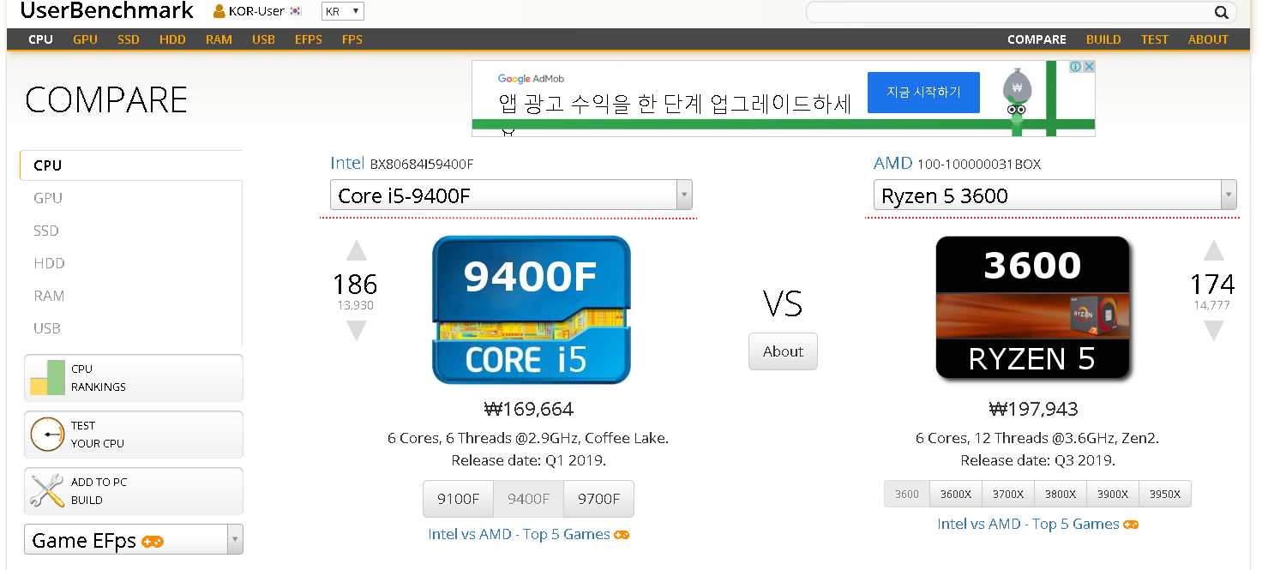Downvote the Core i5-9400F arrow
This screenshot has height=570, width=1262.
pyautogui.click(x=357, y=331)
